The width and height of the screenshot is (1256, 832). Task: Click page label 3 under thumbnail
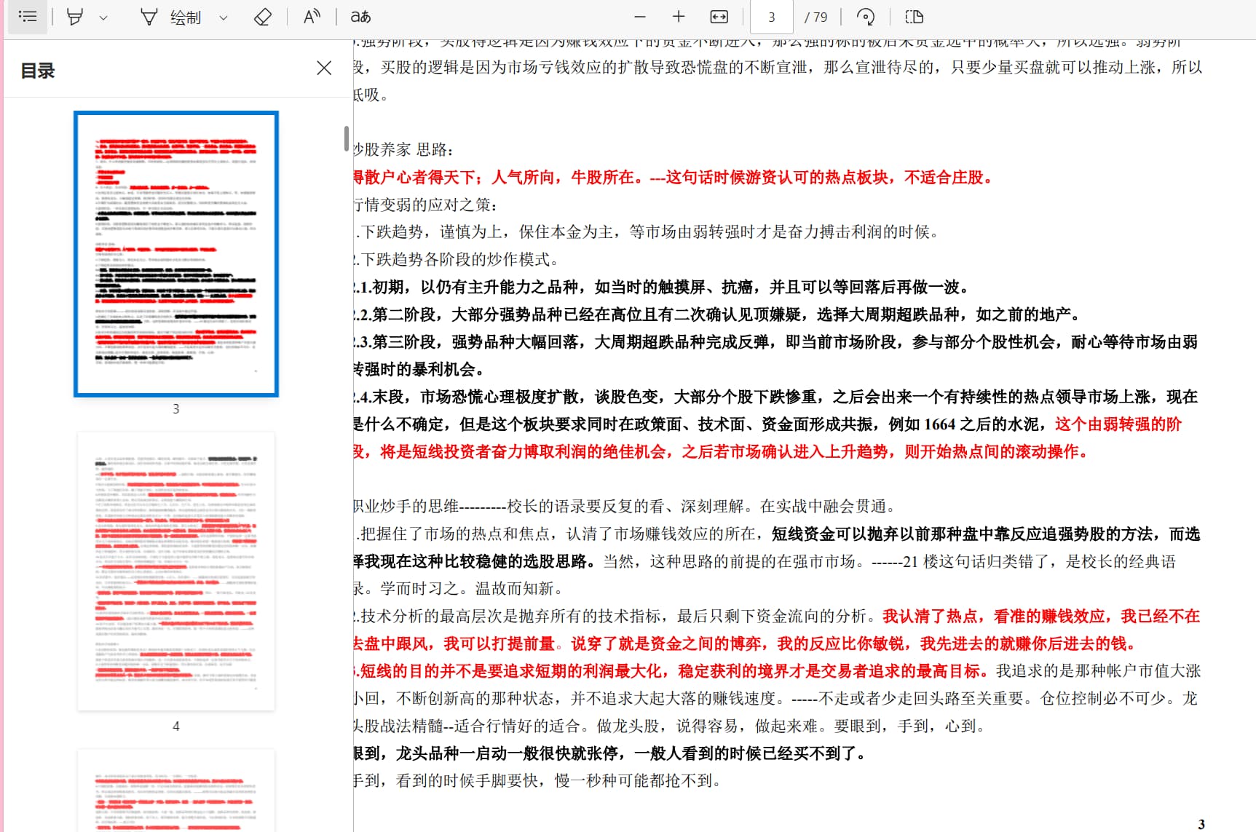coord(175,409)
